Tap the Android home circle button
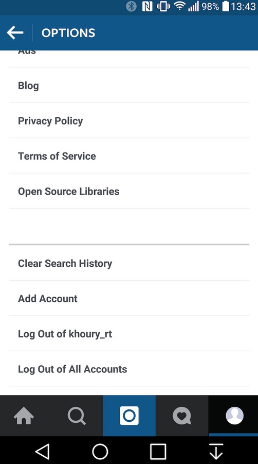Screen dimensions: 258x464 100,452
